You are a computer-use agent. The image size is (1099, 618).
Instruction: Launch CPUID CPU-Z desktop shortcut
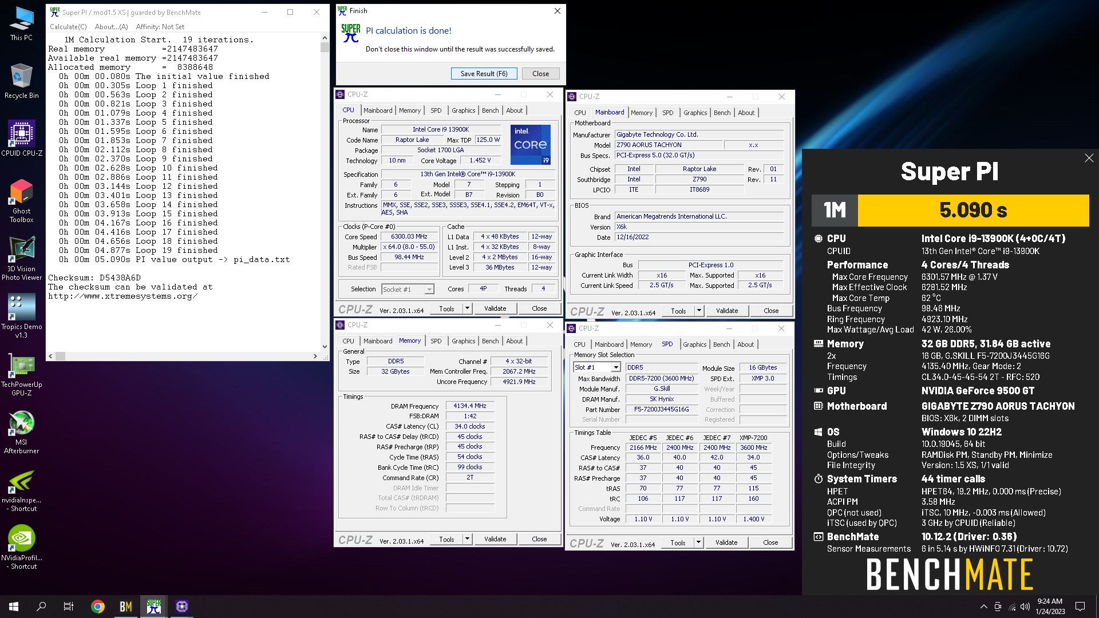(22, 138)
